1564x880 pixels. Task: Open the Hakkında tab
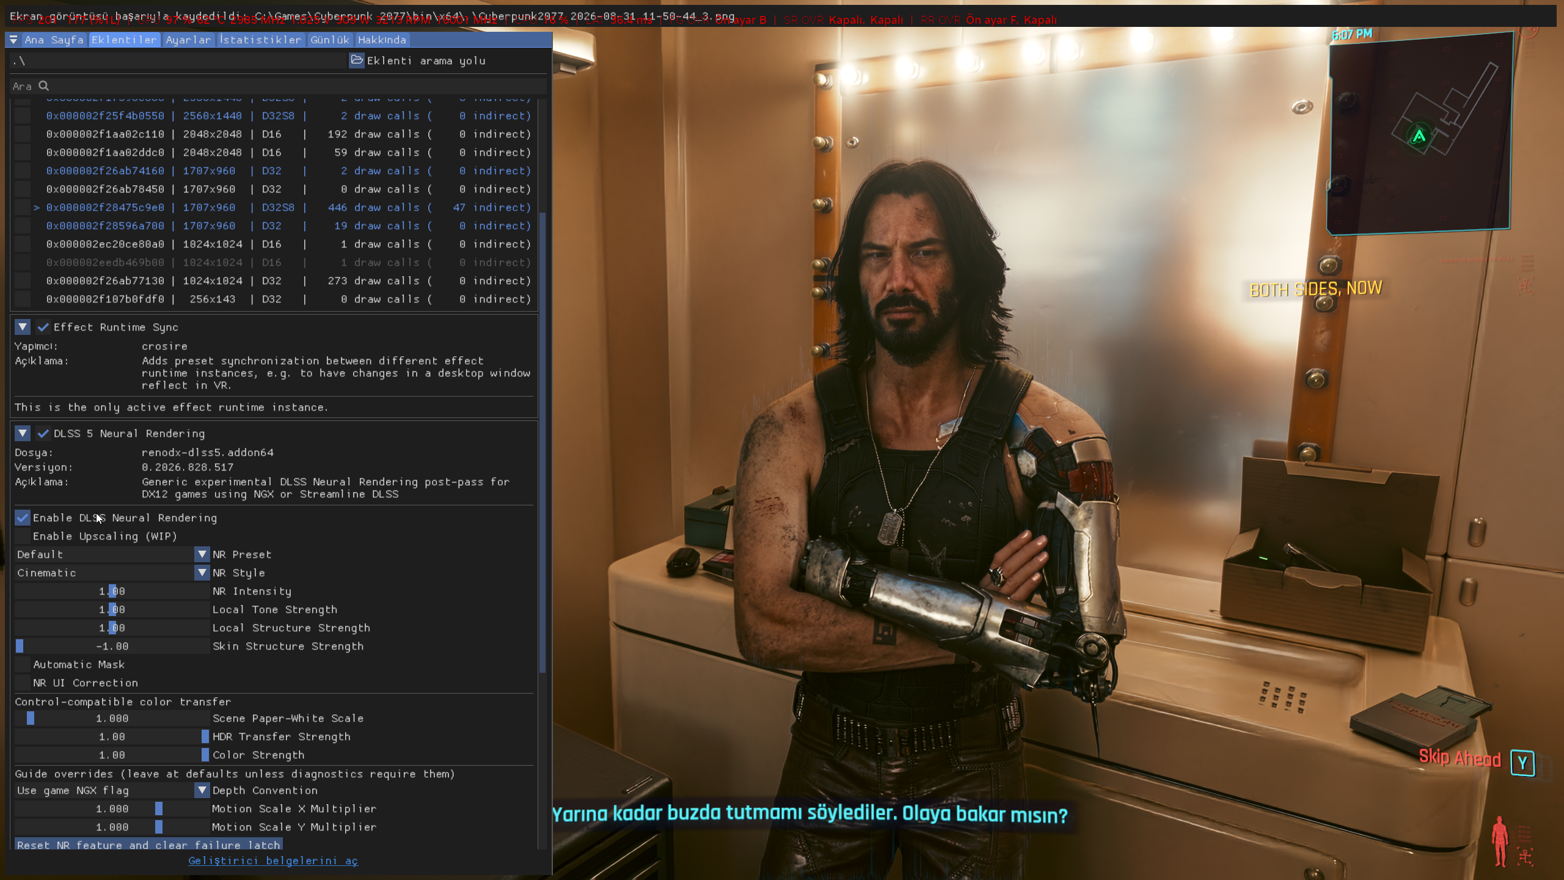(x=382, y=40)
